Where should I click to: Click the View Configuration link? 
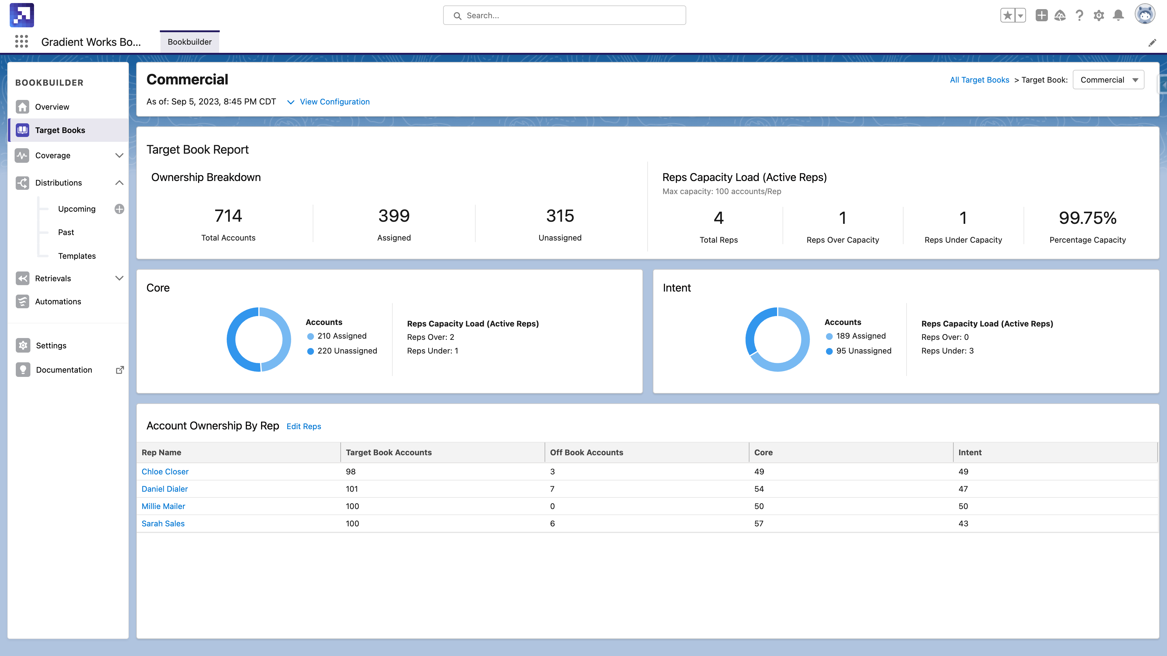tap(335, 102)
